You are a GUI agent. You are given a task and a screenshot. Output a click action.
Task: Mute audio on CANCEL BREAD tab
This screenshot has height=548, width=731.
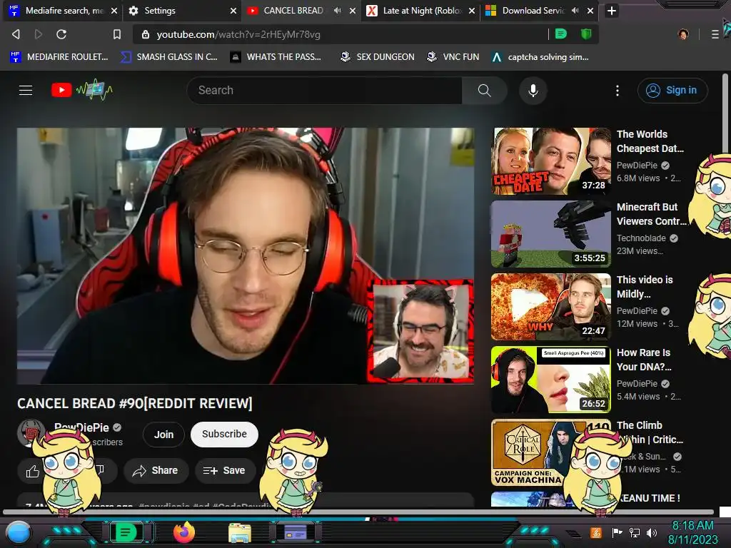337,10
